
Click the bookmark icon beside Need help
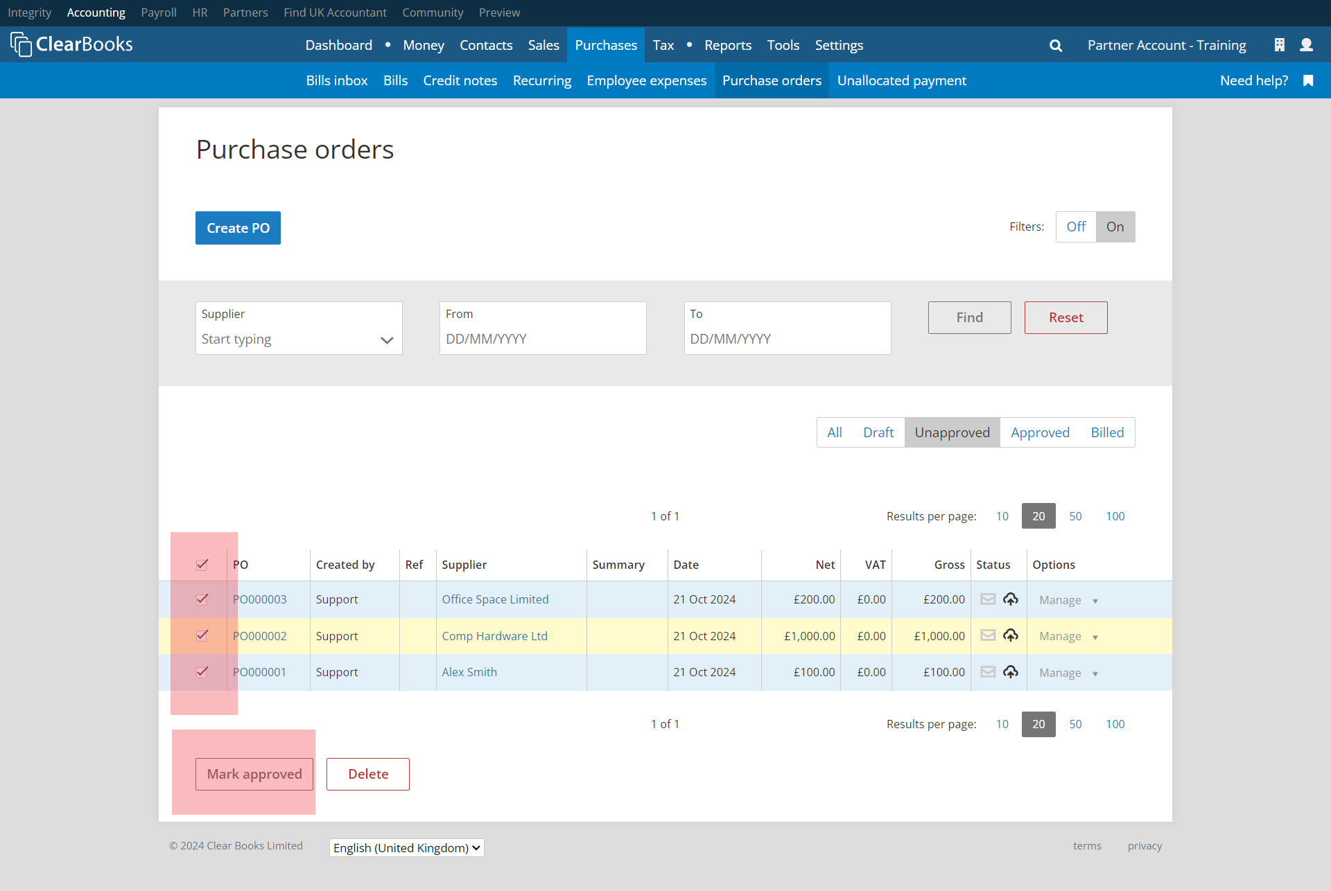click(x=1308, y=80)
